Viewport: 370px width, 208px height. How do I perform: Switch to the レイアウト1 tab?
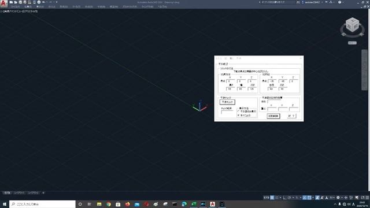19,193
